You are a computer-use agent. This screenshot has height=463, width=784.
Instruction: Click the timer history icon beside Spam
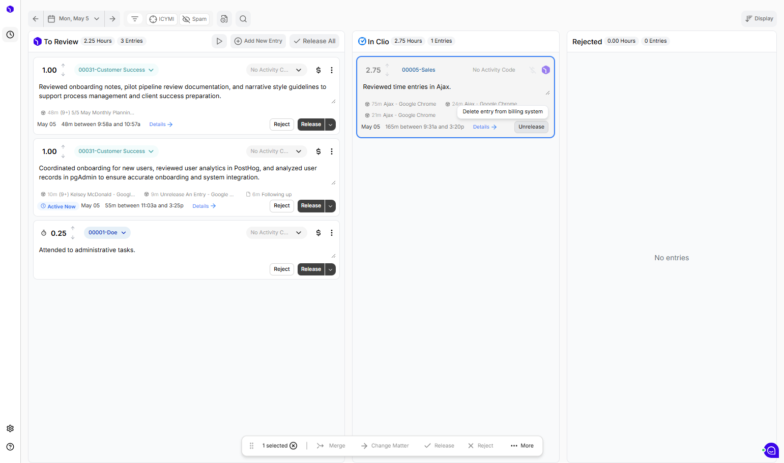click(x=224, y=19)
